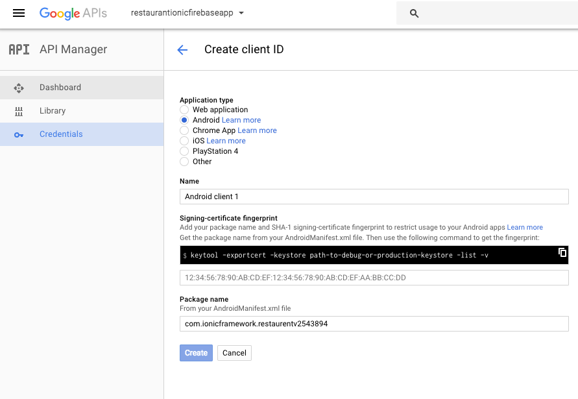Click the blue Create button
This screenshot has height=399, width=578.
tap(196, 353)
